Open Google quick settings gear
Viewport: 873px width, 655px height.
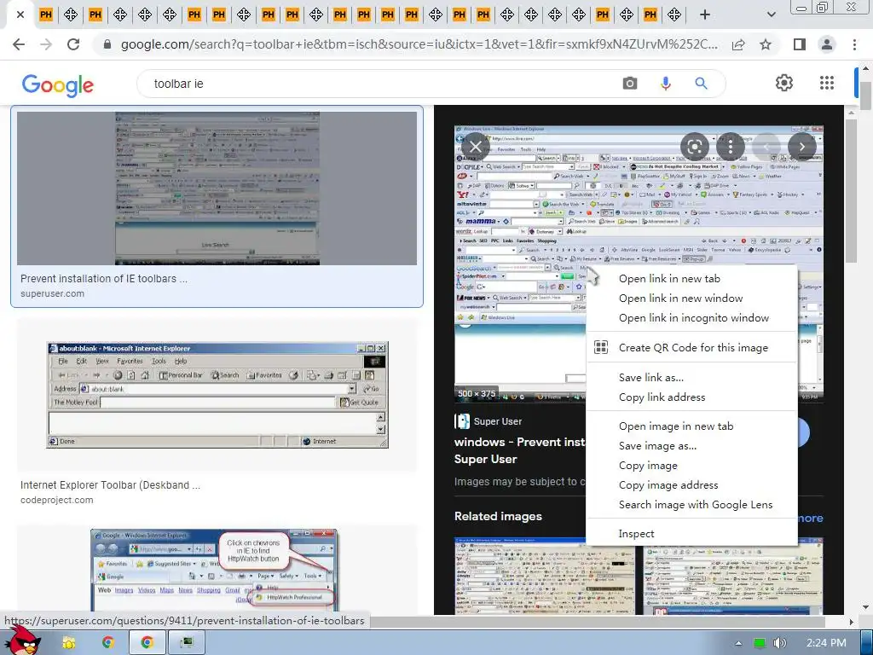[784, 83]
